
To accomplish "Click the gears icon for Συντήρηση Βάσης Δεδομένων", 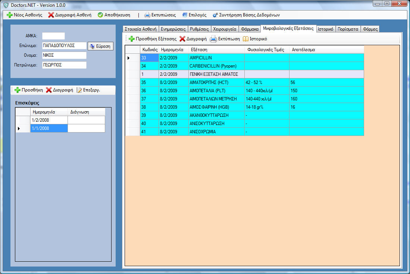I will click(x=215, y=15).
